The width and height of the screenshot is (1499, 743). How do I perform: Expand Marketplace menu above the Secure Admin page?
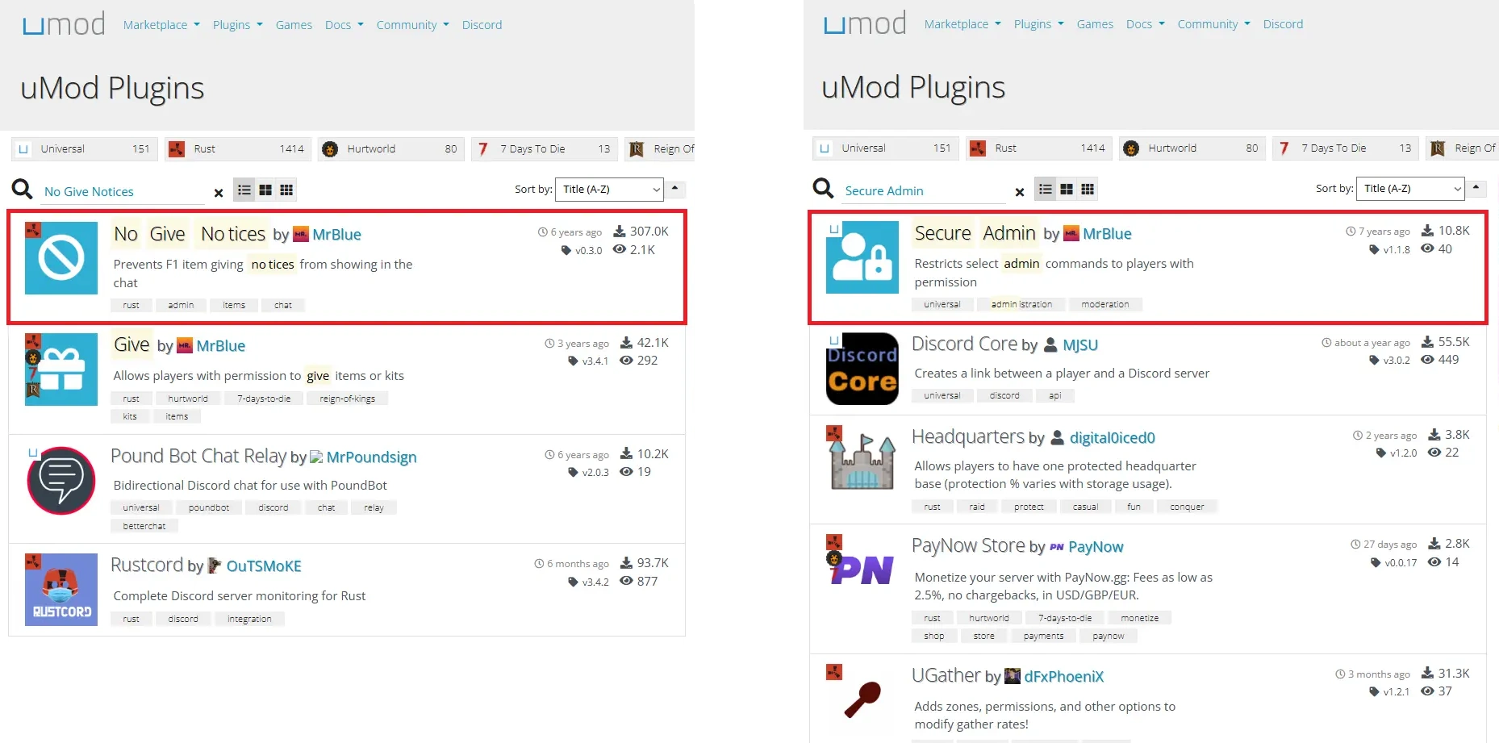point(962,24)
